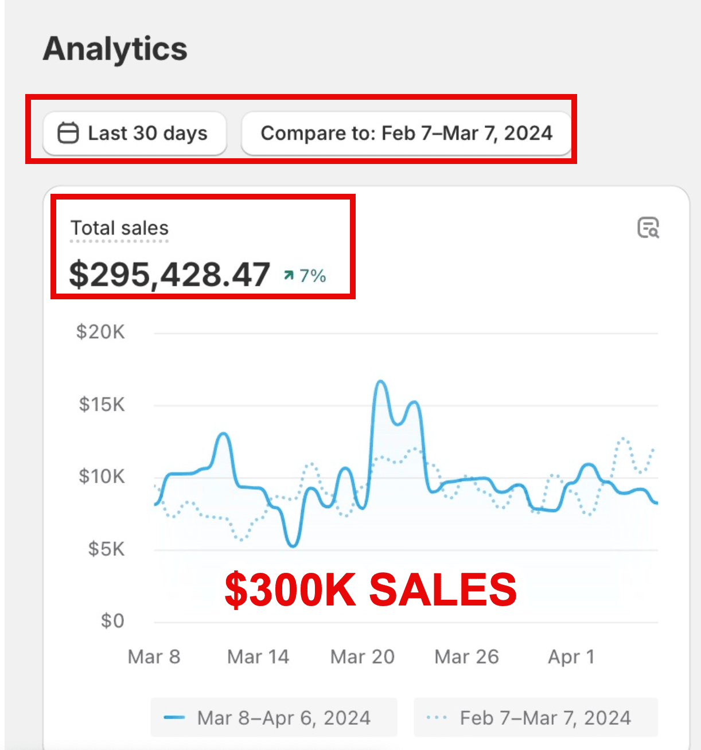This screenshot has width=701, height=750.
Task: Click the dotted line legend swatch
Action: 437,718
